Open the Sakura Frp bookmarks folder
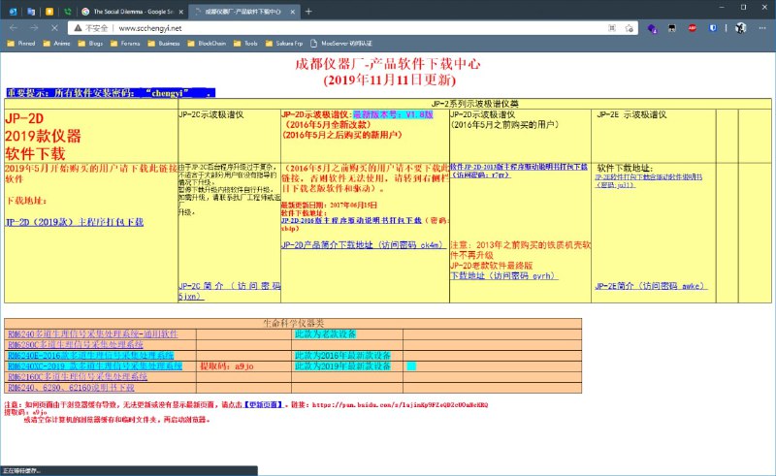Image resolution: width=776 pixels, height=476 pixels. click(x=284, y=44)
